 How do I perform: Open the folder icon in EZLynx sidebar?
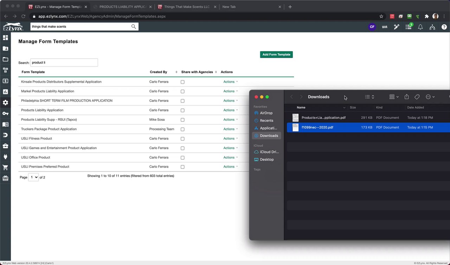[x=5, y=59]
